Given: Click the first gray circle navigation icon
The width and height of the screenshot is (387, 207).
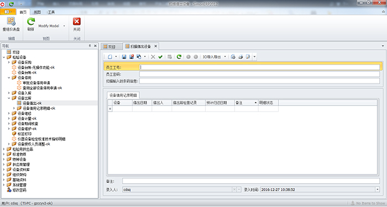Looking at the screenshot, I should (x=189, y=57).
